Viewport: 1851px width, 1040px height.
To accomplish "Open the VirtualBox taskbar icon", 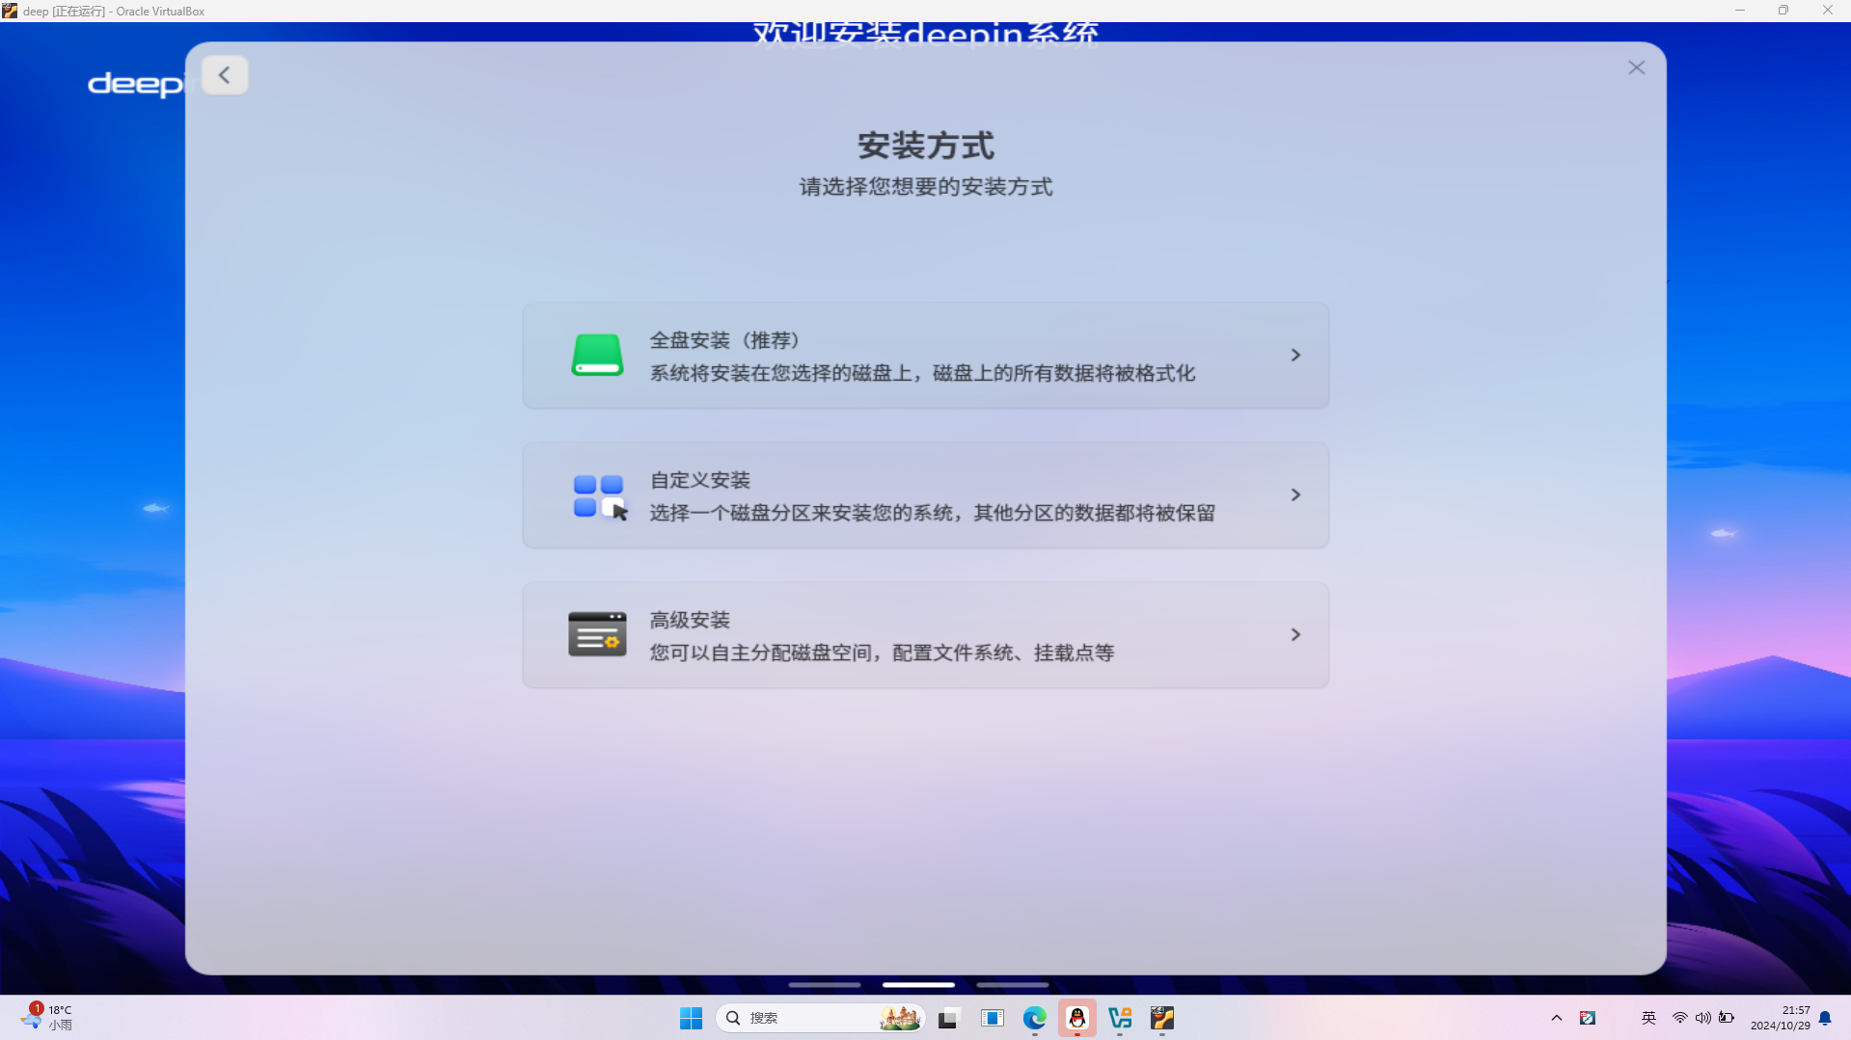I will click(x=1162, y=1018).
